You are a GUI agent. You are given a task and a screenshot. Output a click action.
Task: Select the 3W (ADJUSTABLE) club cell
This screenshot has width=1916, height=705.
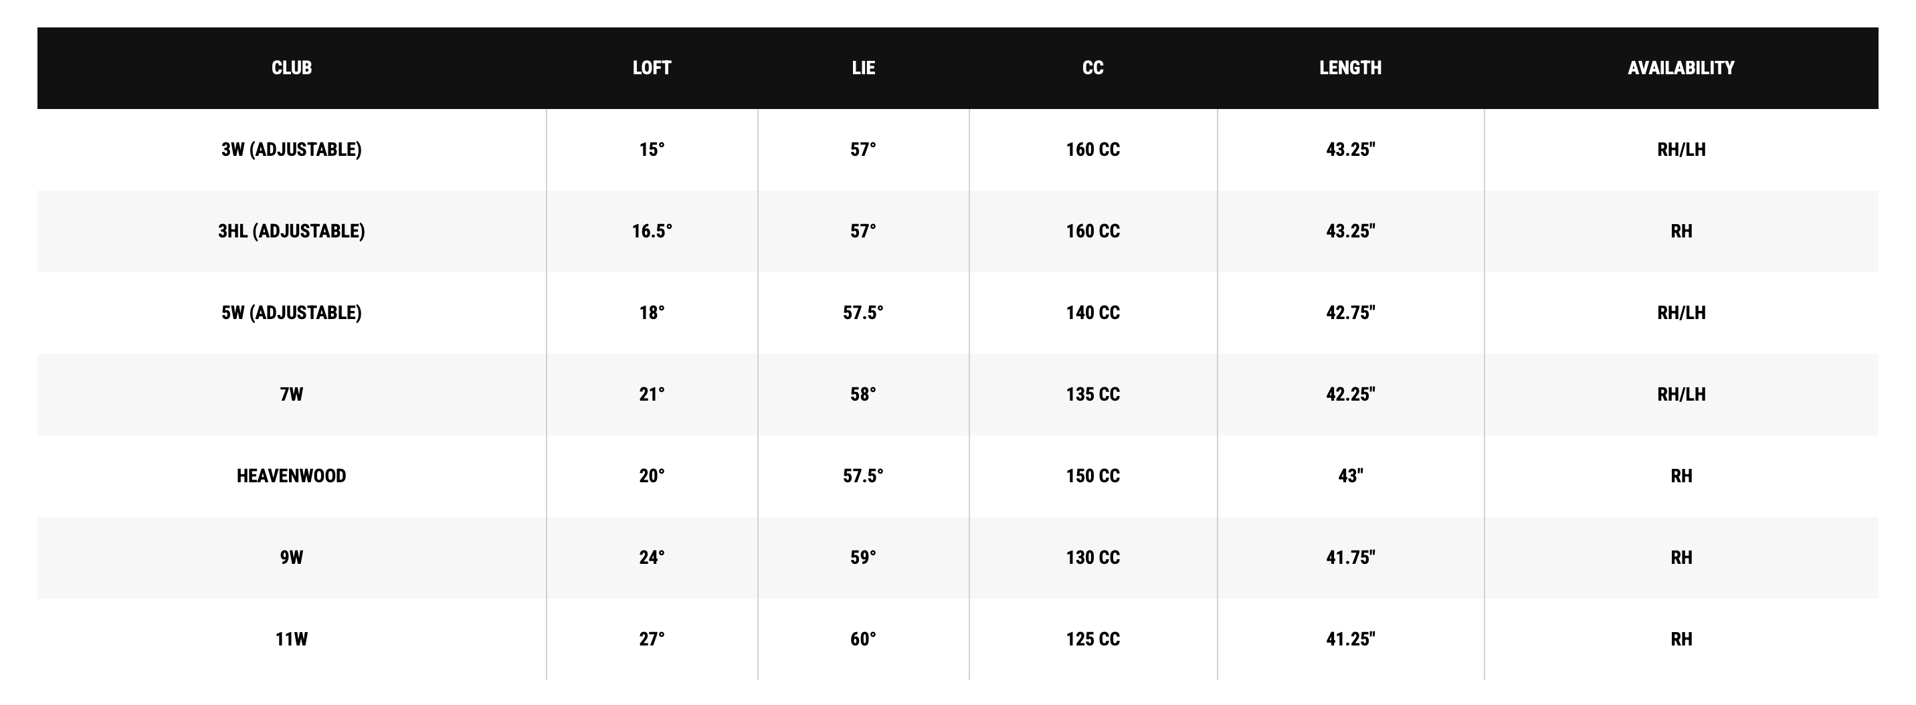tap(292, 149)
